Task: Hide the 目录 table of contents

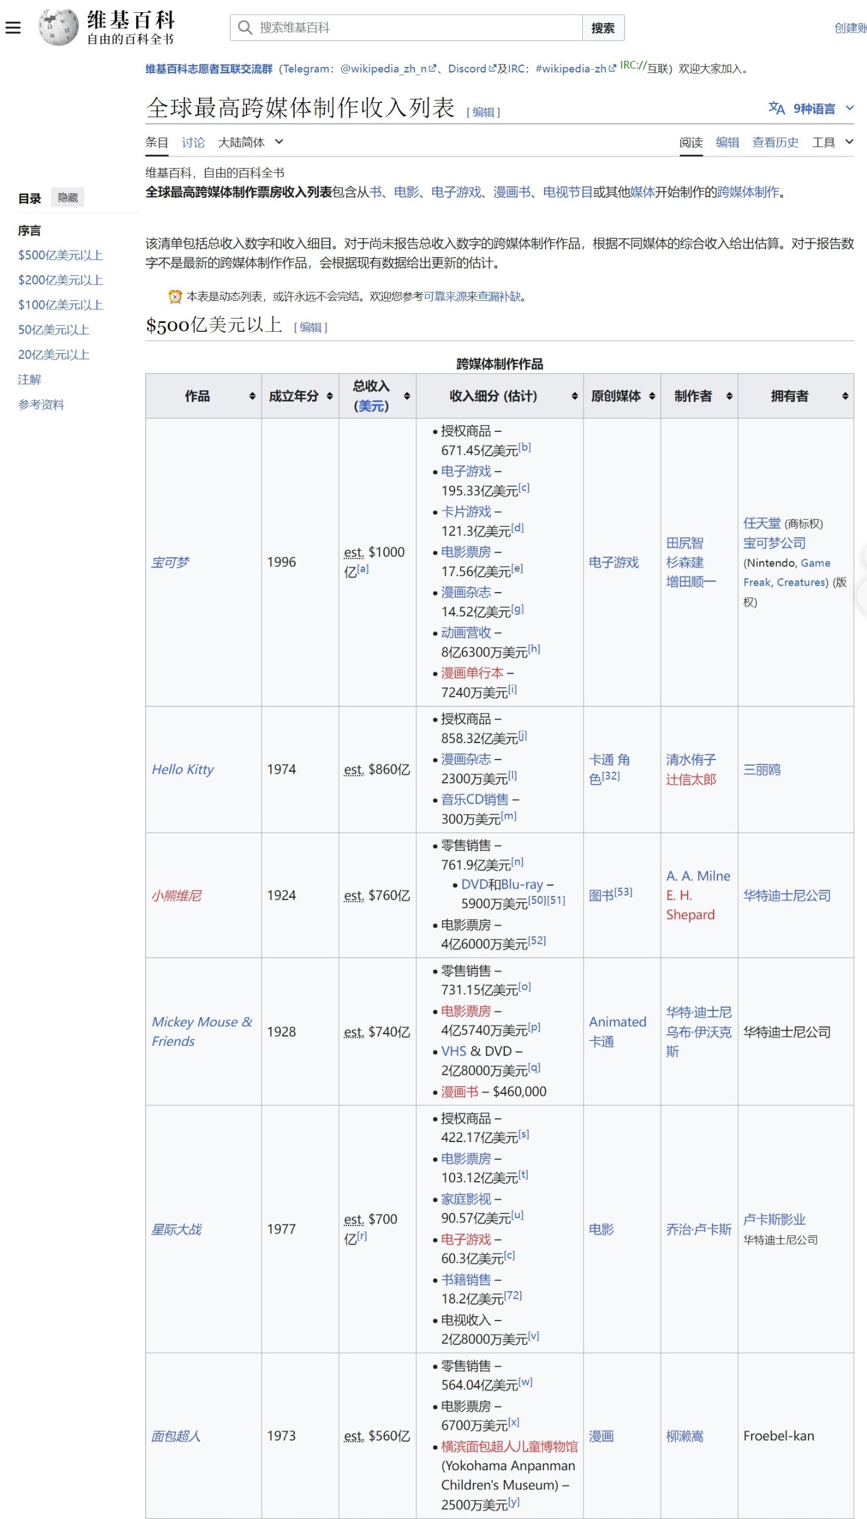Action: (68, 198)
